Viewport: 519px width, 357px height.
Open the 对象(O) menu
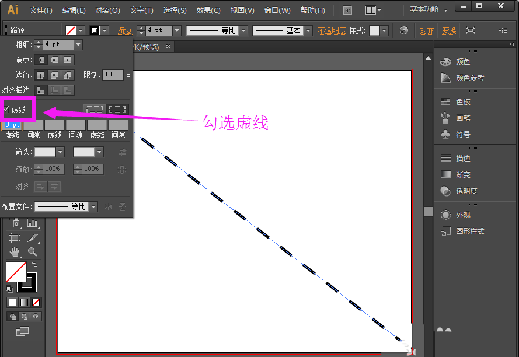[107, 10]
